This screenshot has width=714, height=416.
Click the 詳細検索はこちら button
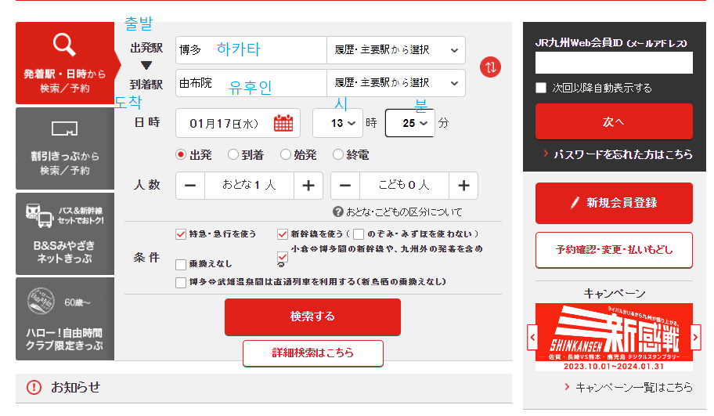(x=313, y=353)
